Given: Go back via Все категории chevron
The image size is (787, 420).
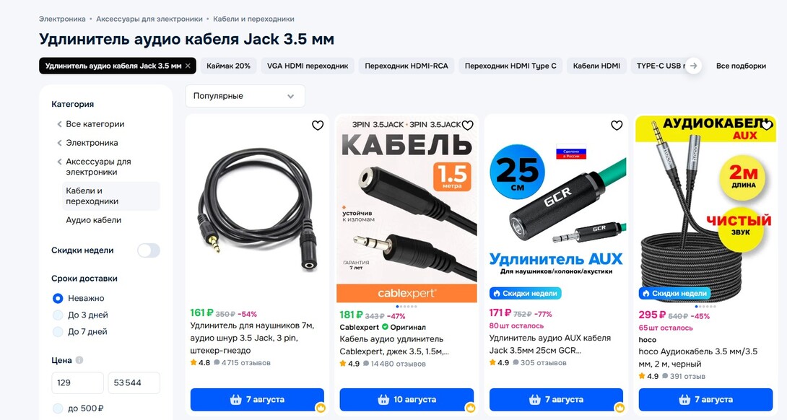Looking at the screenshot, I should pos(59,124).
